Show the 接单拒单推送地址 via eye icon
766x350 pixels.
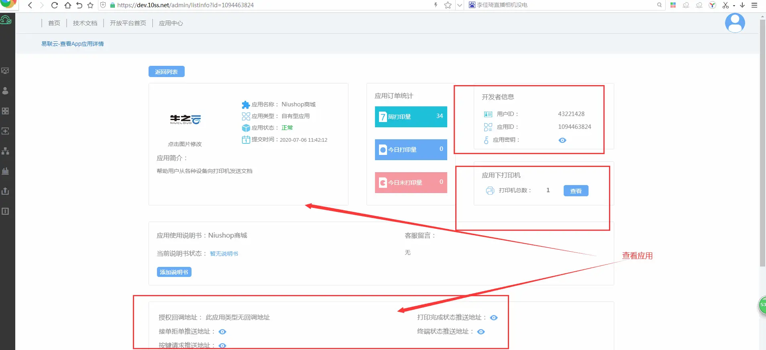point(222,332)
